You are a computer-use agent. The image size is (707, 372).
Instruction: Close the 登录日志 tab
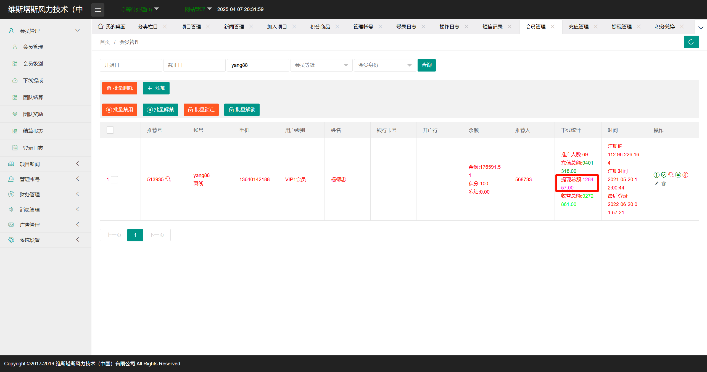[423, 27]
